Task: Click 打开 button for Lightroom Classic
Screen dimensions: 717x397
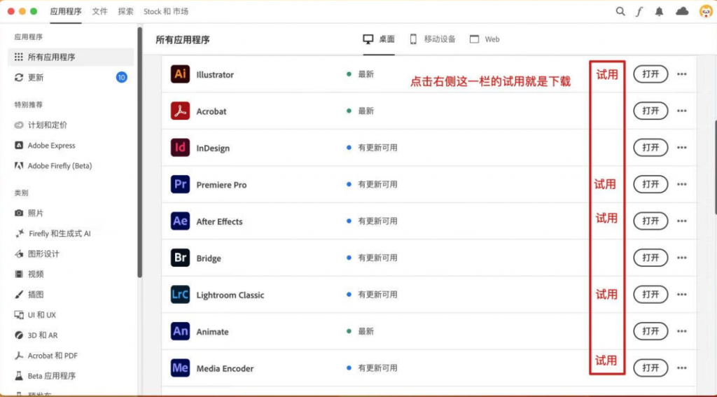Action: [650, 295]
